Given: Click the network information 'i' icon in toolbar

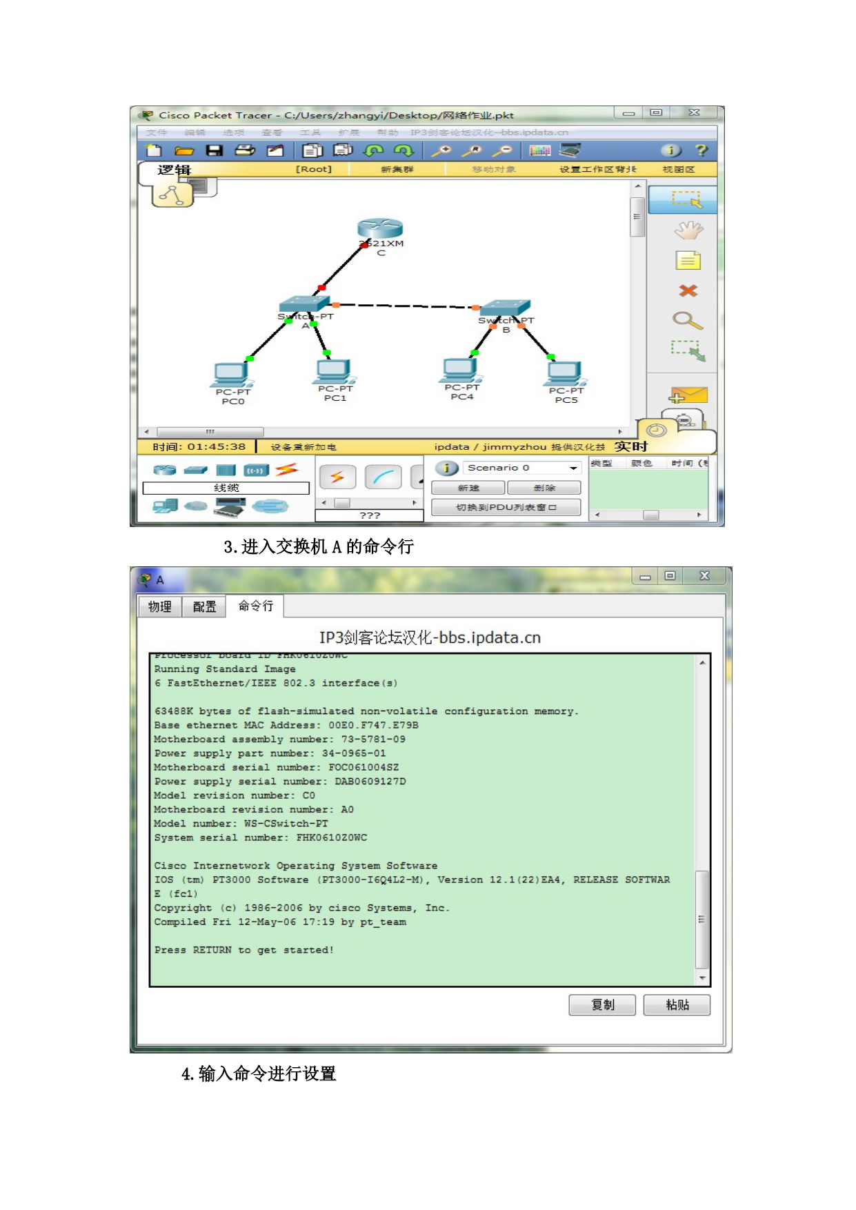Looking at the screenshot, I should [670, 150].
